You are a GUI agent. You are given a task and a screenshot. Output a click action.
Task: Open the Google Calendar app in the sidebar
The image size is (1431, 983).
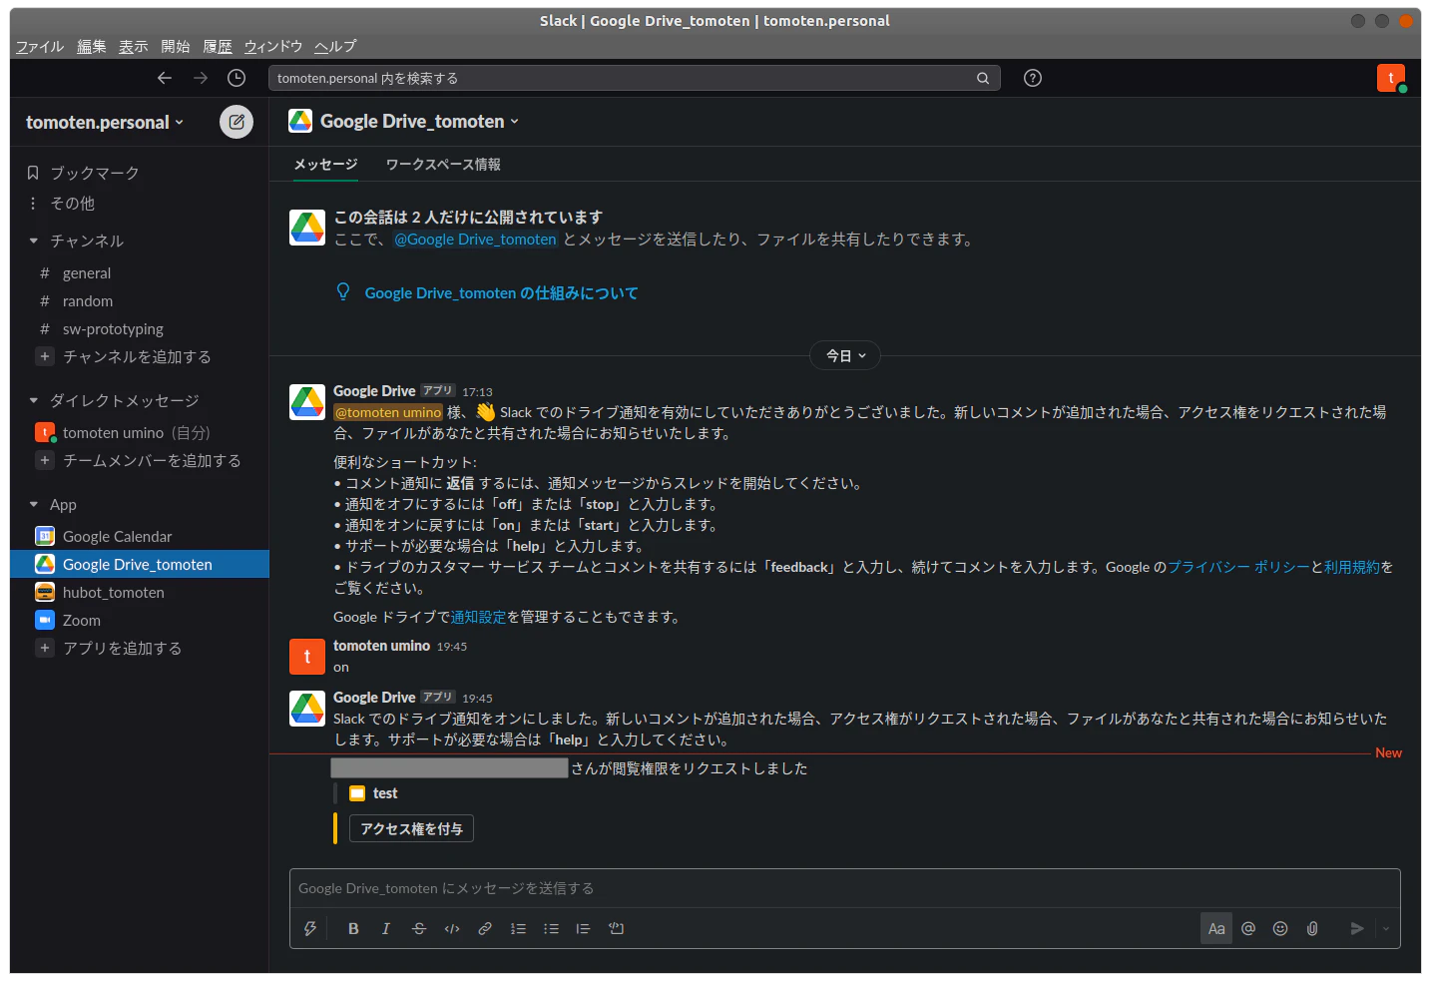tap(116, 536)
